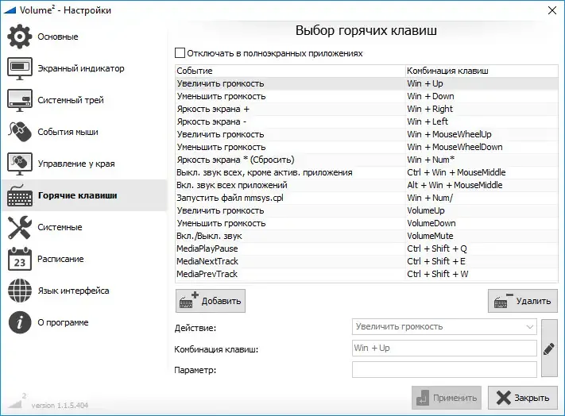This screenshot has height=416, width=565.
Task: Click the Событие column header
Action: [290, 71]
